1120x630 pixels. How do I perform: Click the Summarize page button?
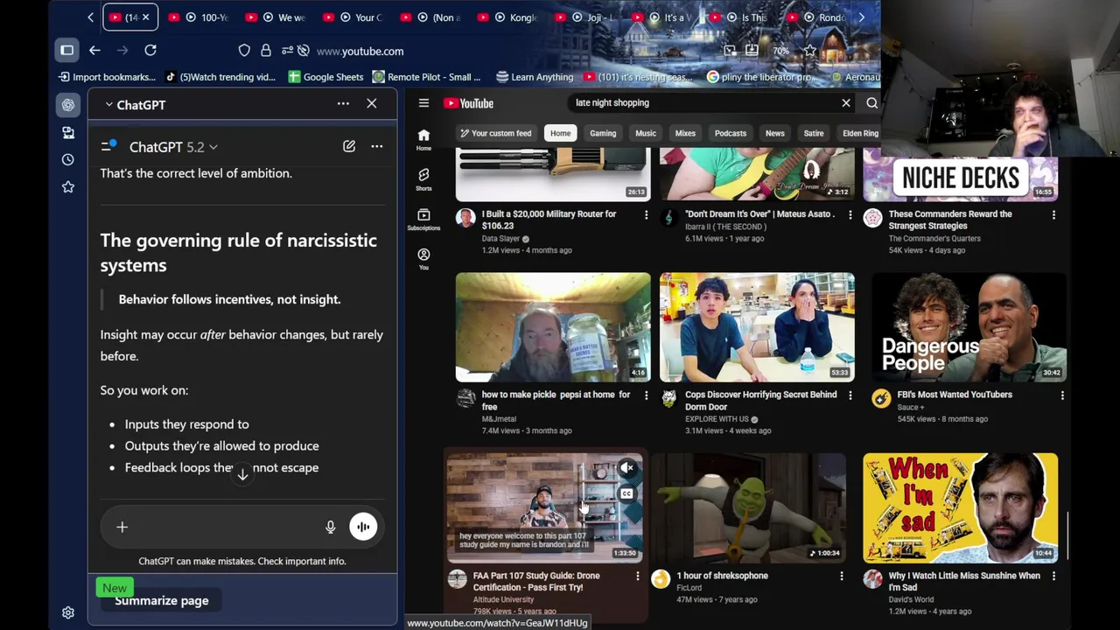click(162, 601)
